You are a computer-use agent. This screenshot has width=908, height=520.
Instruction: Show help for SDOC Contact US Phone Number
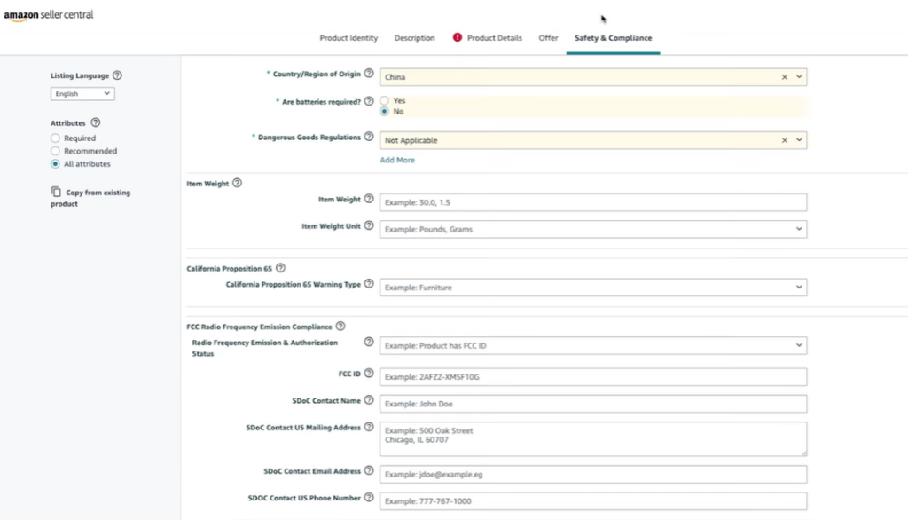tap(369, 498)
